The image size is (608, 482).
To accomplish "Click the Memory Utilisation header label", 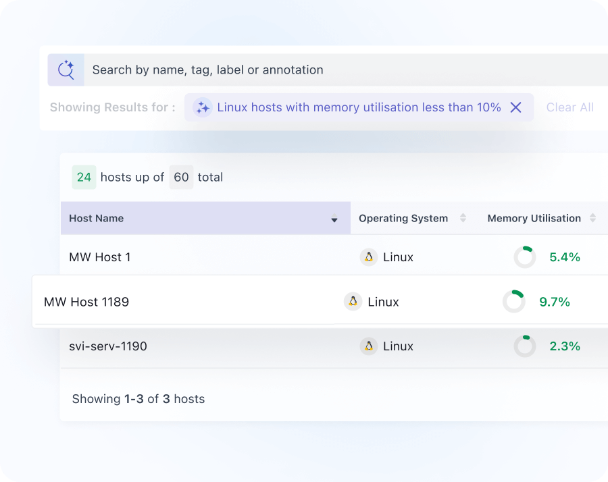I will [x=534, y=218].
